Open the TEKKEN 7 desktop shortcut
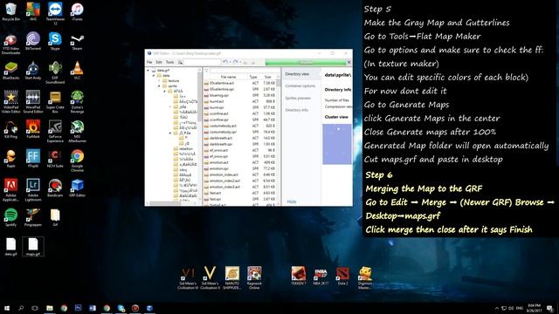 click(x=299, y=276)
